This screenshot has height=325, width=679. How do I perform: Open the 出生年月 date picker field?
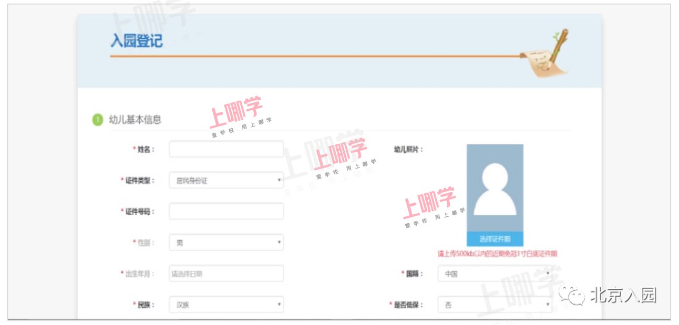(226, 274)
